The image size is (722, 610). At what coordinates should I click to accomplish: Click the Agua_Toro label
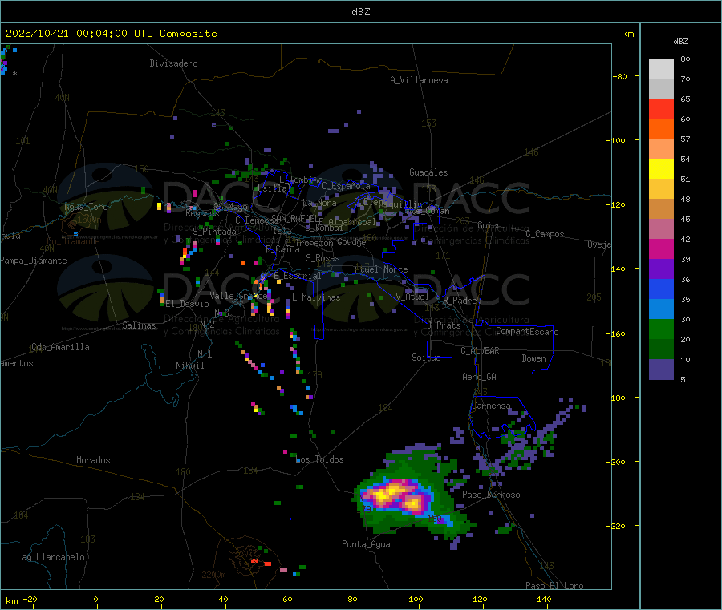tap(86, 207)
